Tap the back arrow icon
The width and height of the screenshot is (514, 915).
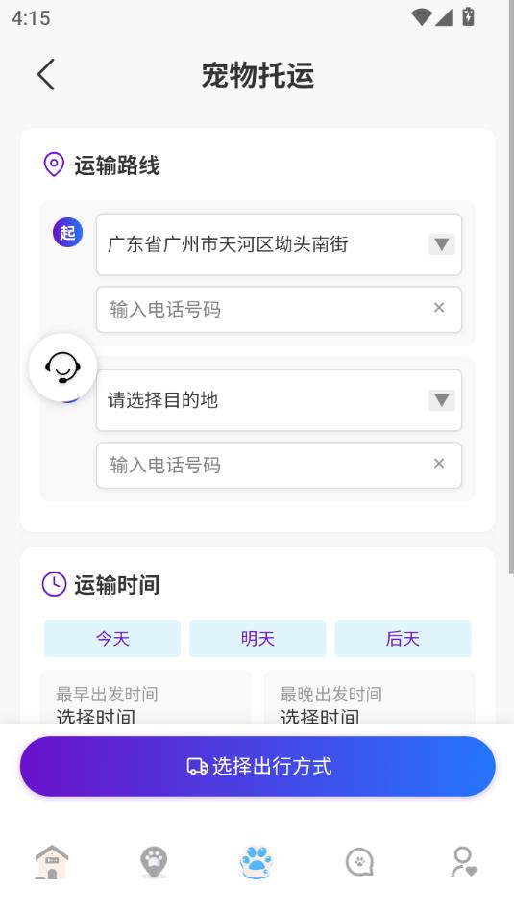[46, 75]
